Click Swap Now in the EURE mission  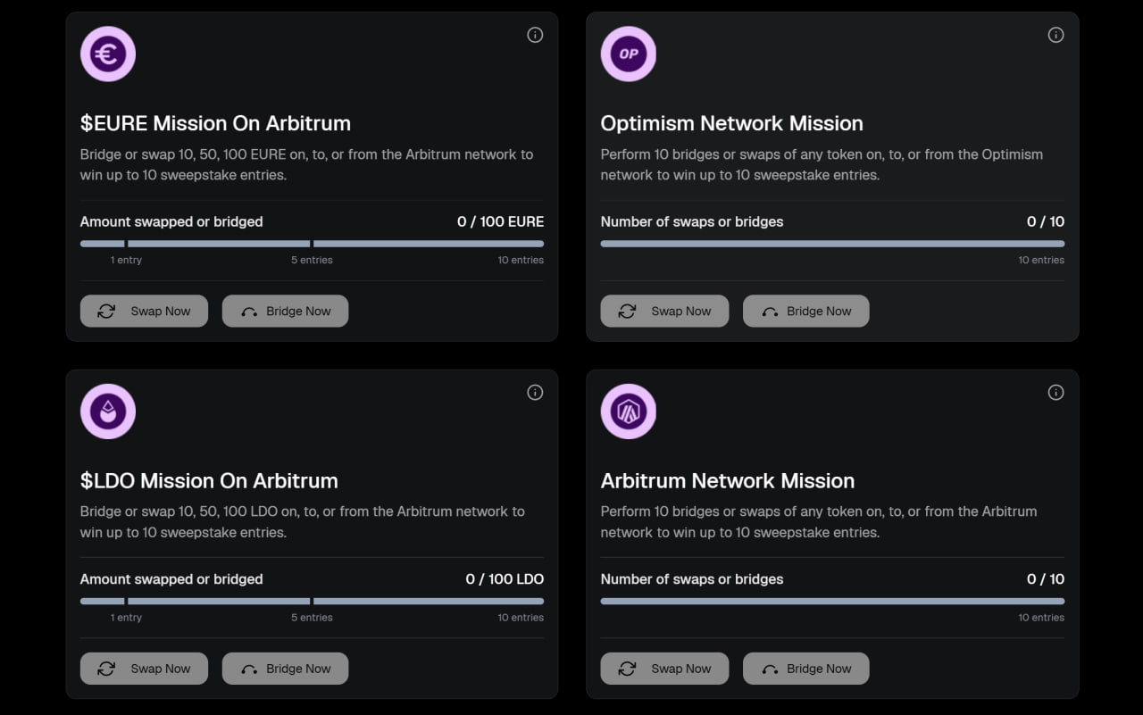[144, 311]
